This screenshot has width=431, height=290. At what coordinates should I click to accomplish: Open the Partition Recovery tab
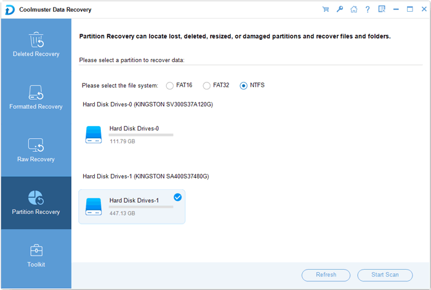point(36,203)
